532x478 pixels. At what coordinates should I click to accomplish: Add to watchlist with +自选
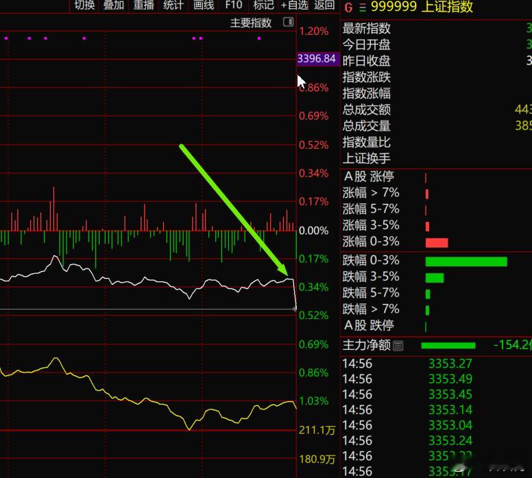pos(295,5)
